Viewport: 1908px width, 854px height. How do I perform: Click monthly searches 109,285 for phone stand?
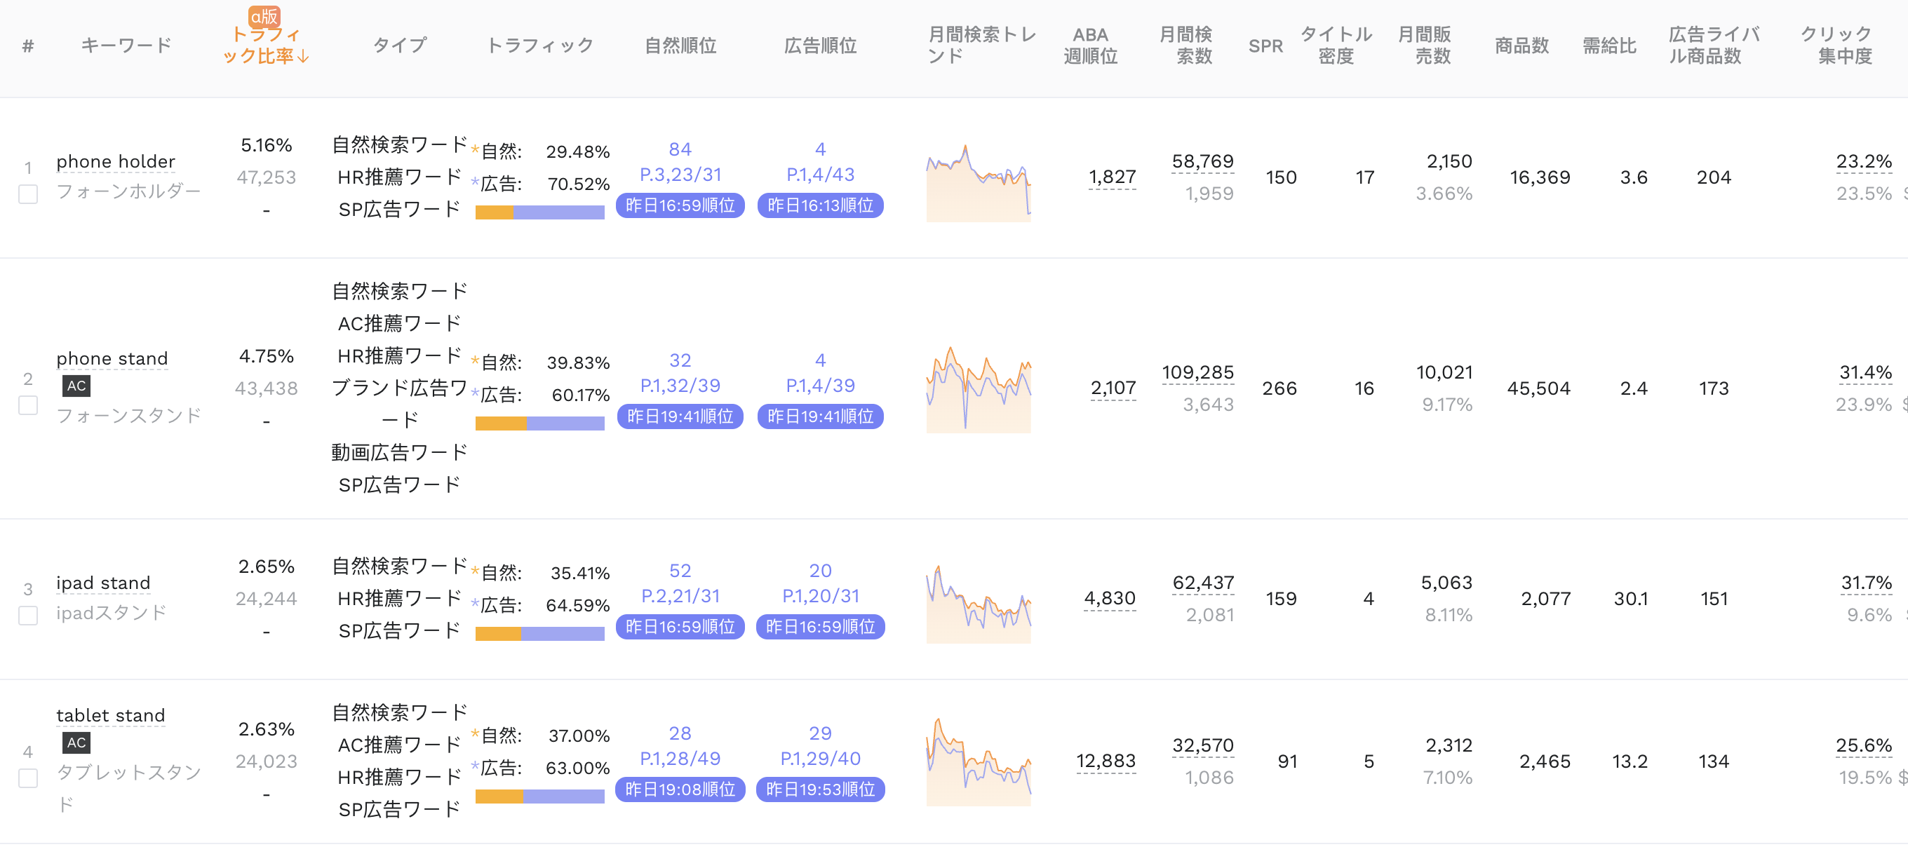pyautogui.click(x=1197, y=372)
